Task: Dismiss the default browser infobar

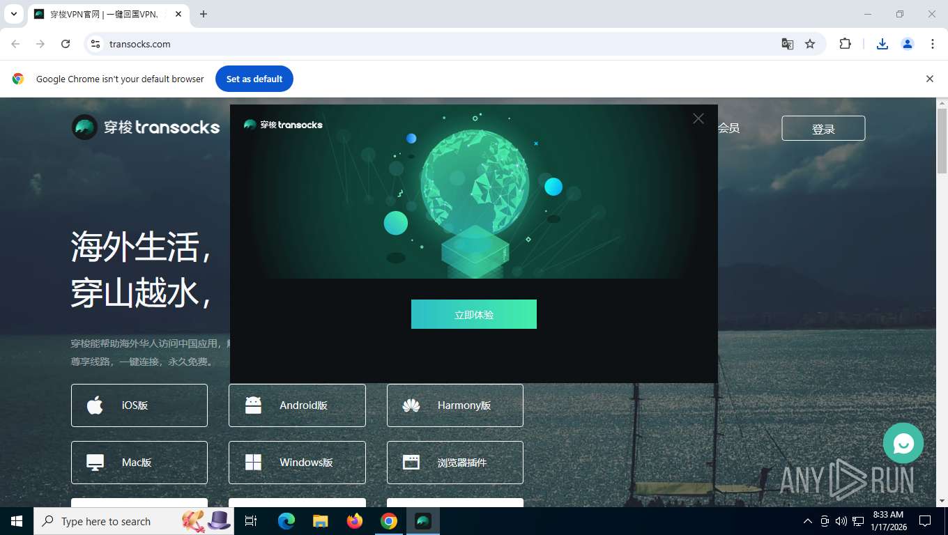Action: [x=929, y=79]
